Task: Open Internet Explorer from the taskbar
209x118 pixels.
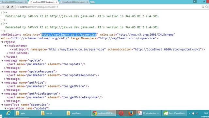Action: click(x=8, y=113)
